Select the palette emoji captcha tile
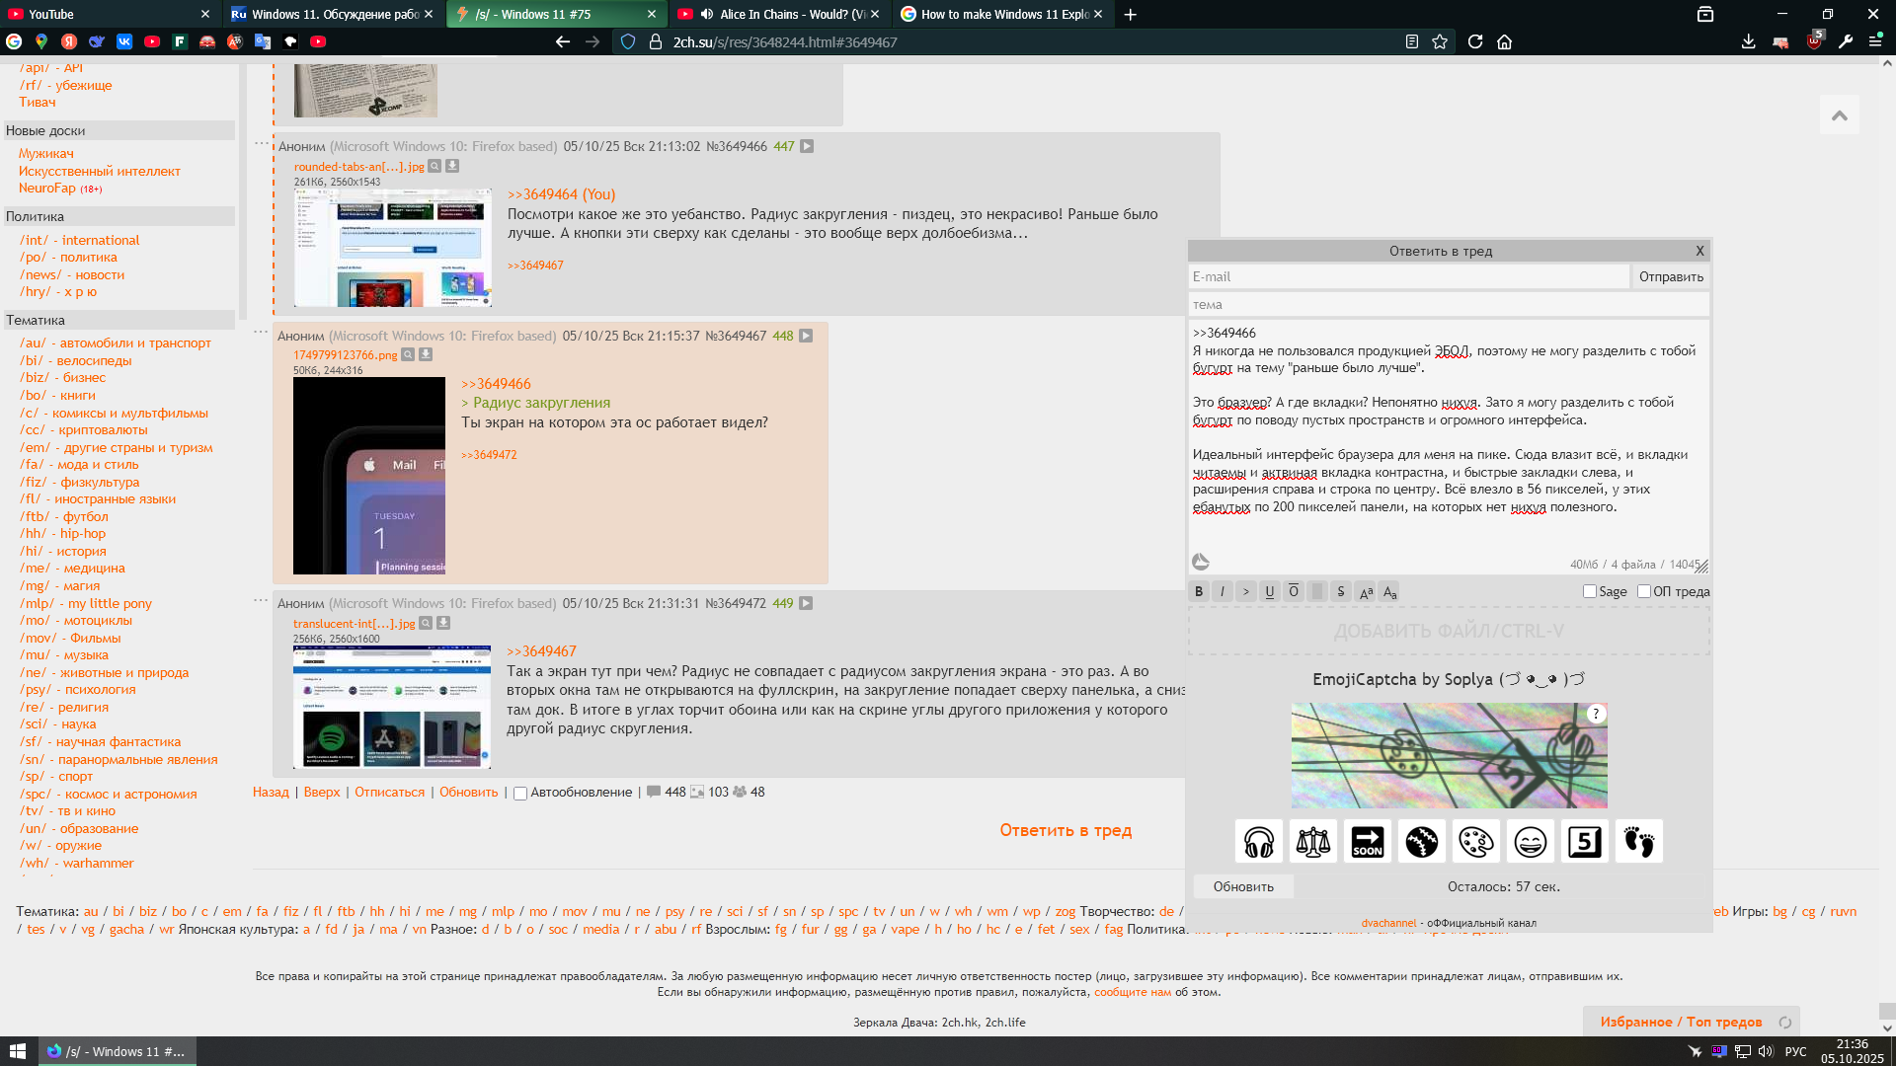The height and width of the screenshot is (1066, 1896). (x=1476, y=842)
